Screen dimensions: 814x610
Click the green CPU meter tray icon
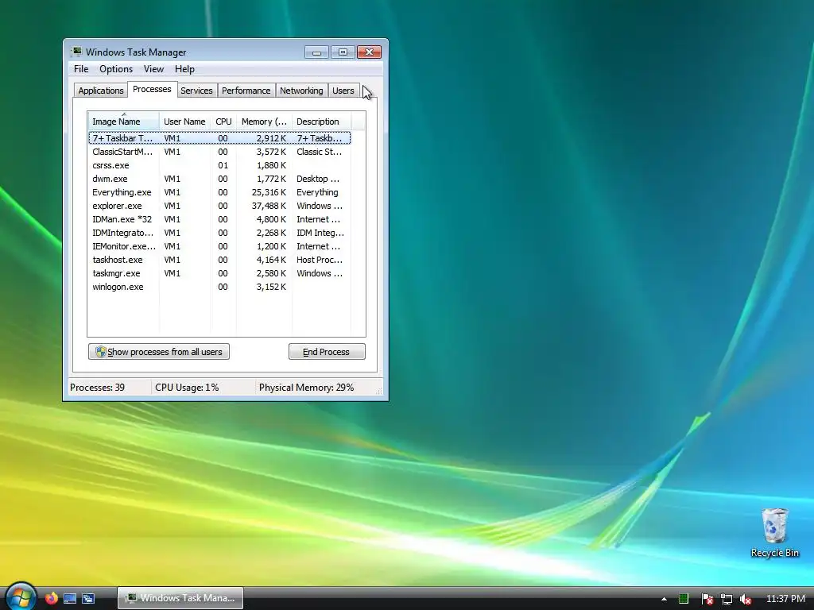pyautogui.click(x=683, y=599)
